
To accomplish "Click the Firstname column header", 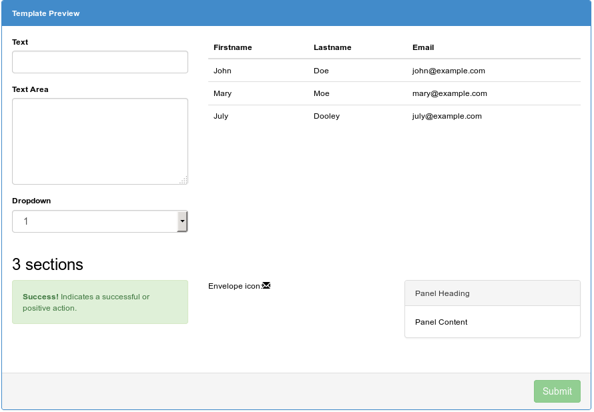I will 232,47.
